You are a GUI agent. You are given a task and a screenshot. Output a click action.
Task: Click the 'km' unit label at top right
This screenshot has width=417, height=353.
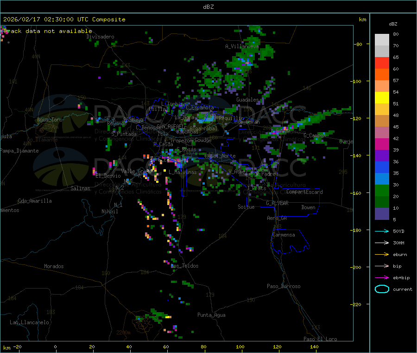(362, 19)
